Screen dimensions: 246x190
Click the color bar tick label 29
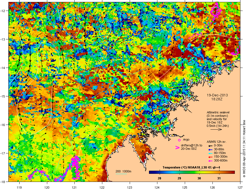point(179,178)
